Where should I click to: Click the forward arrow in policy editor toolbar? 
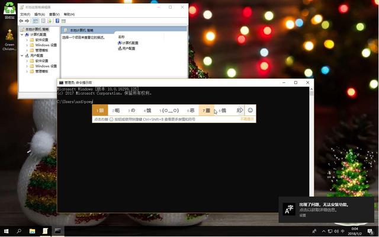27,21
